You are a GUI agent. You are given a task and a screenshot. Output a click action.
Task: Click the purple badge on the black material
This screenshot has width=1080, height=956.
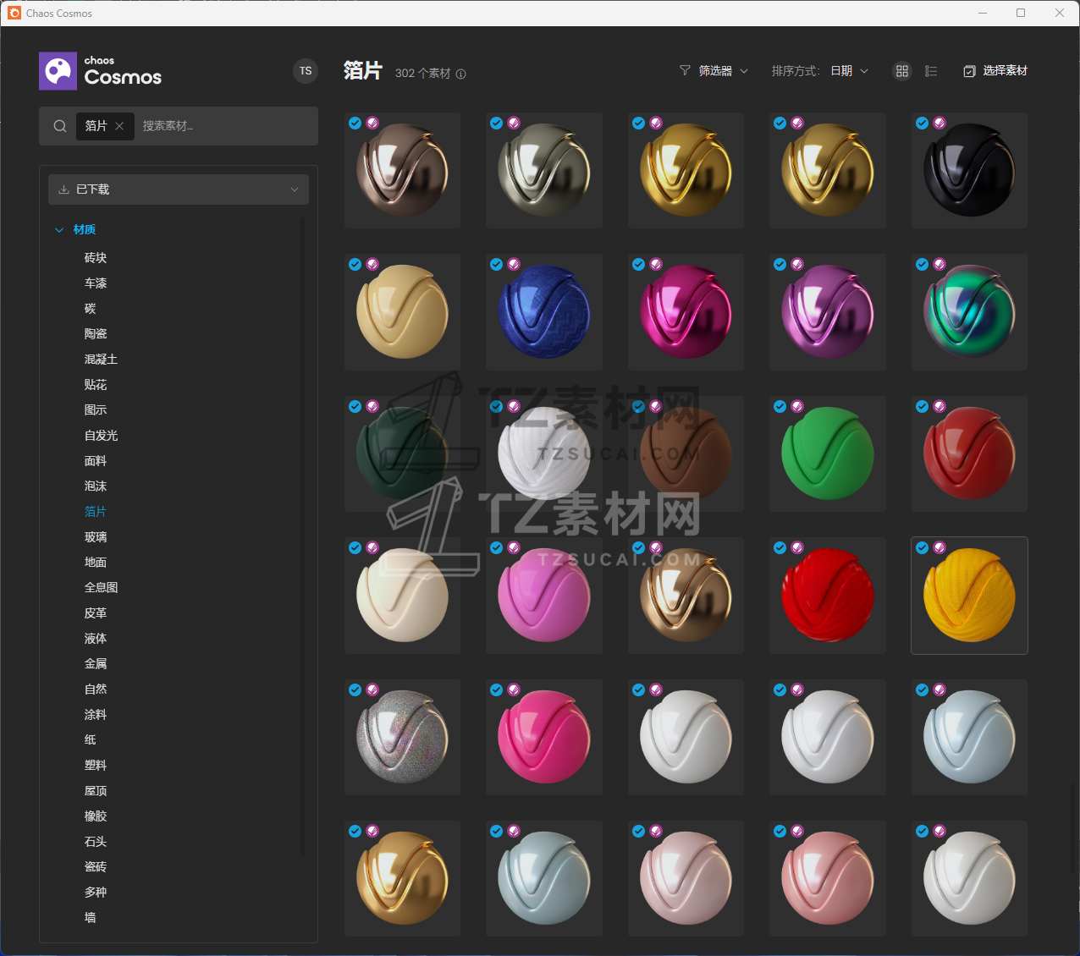pyautogui.click(x=939, y=123)
